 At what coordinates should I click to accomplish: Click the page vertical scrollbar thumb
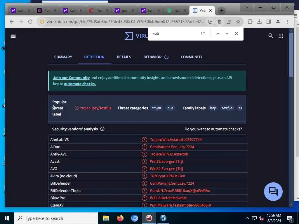point(291,55)
